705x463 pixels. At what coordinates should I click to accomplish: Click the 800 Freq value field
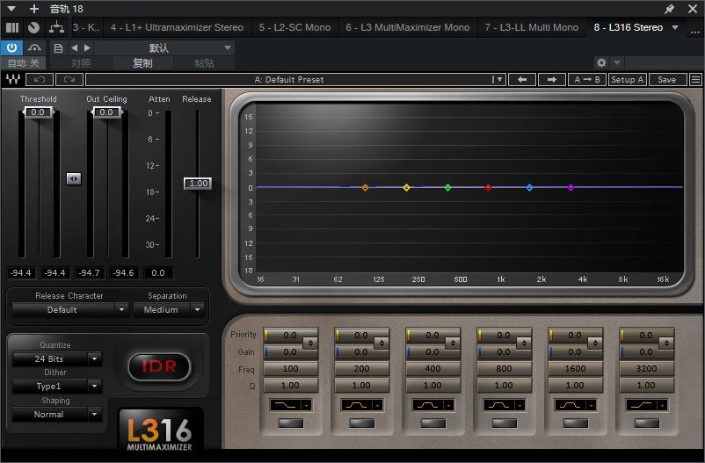(504, 369)
